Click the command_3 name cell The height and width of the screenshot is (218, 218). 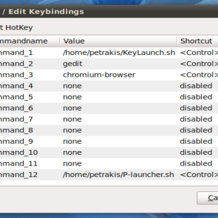[x=16, y=75]
